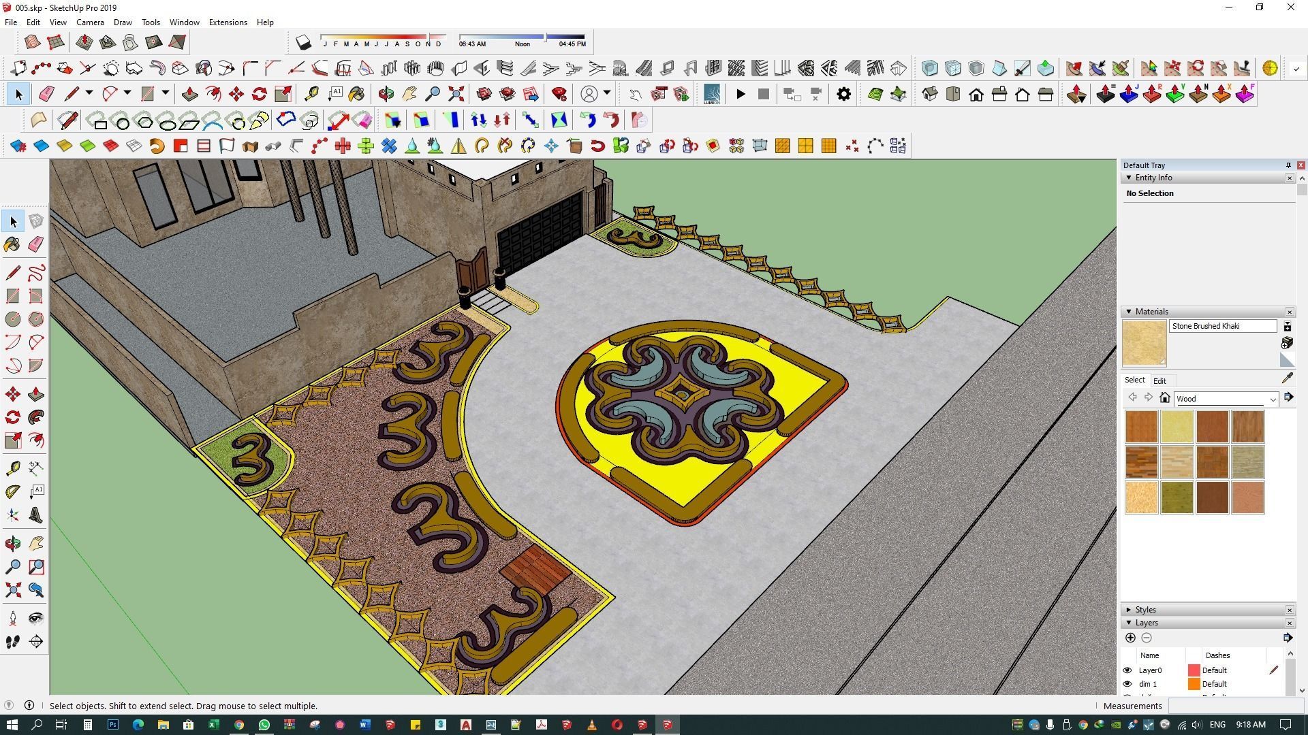
Task: Click the Stop square button in toolbar
Action: tap(764, 94)
